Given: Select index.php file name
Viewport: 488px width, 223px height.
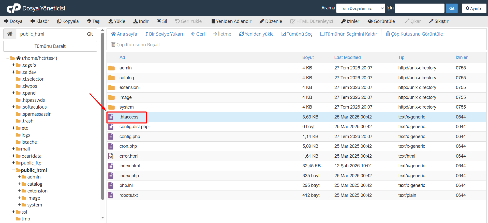Looking at the screenshot, I should [x=129, y=176].
